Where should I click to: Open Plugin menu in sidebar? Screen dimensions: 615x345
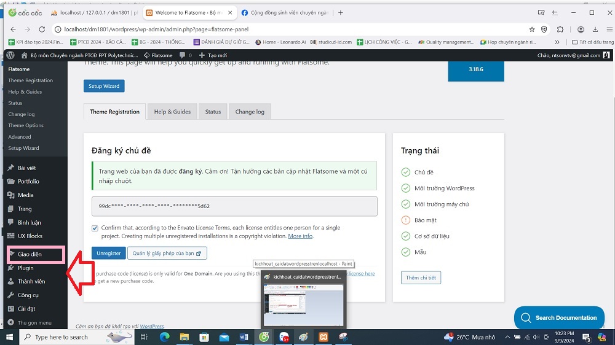pyautogui.click(x=25, y=268)
